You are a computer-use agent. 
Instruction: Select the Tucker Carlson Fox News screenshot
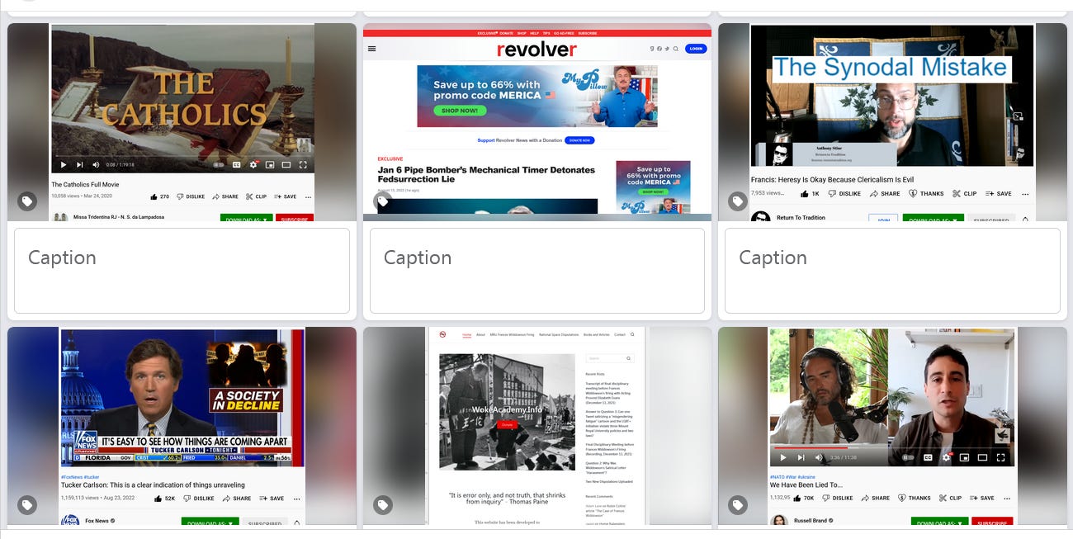182,398
